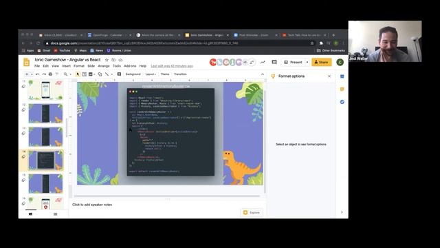Click the Google Slides home logo
440x248 pixels.
[x=26, y=62]
